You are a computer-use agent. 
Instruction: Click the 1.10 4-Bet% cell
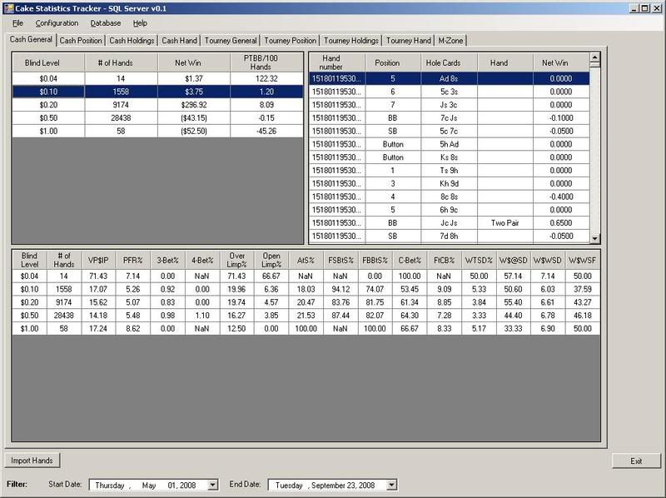[x=202, y=316]
